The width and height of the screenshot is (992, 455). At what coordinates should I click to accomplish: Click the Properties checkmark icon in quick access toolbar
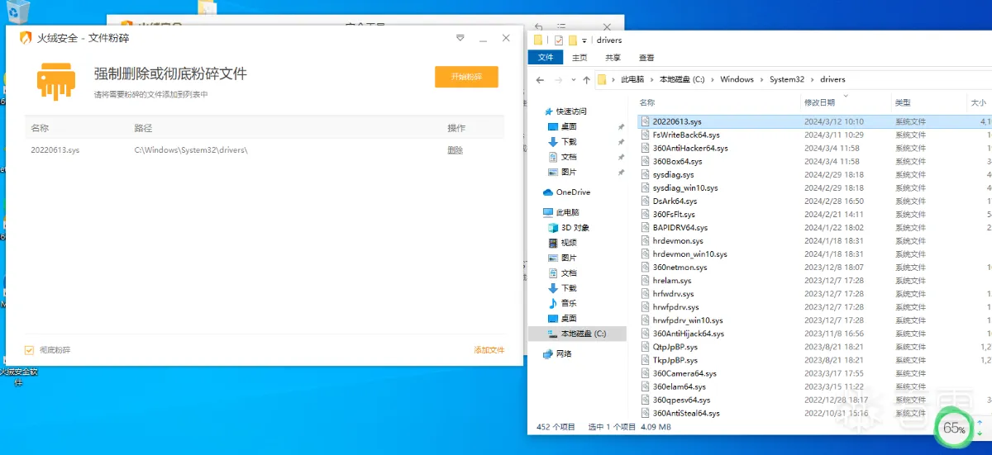[559, 40]
